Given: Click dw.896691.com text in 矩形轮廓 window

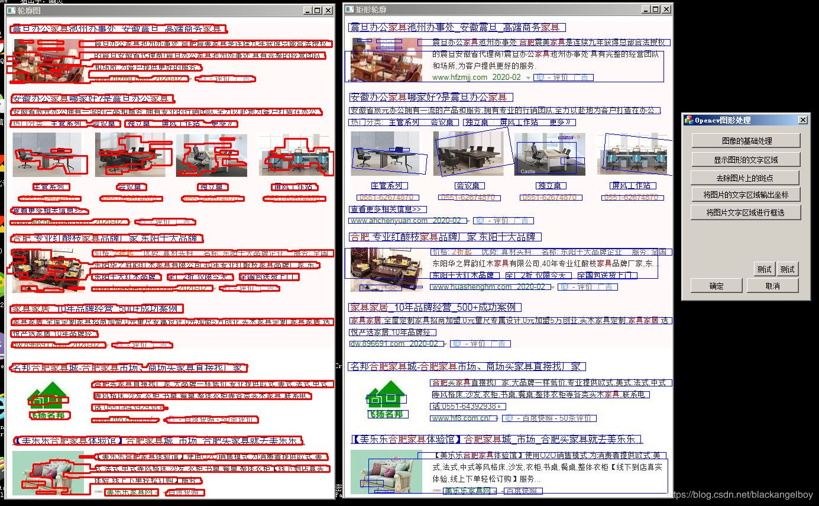Looking at the screenshot, I should (378, 344).
